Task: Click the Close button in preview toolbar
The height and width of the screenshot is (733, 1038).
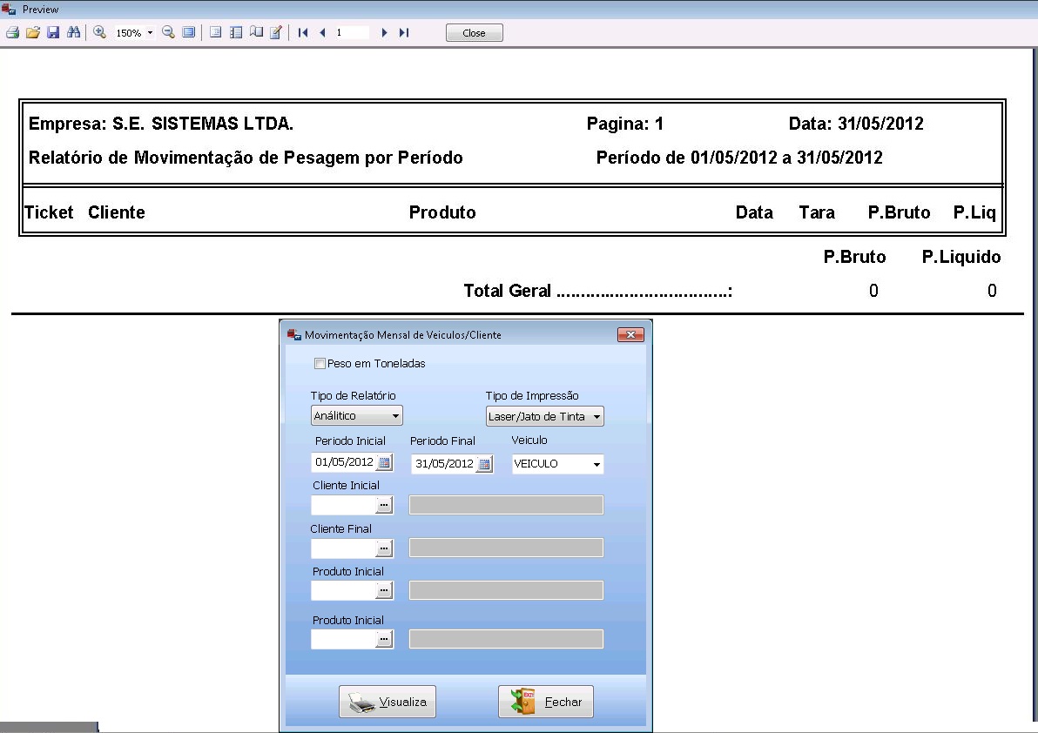Action: [474, 33]
